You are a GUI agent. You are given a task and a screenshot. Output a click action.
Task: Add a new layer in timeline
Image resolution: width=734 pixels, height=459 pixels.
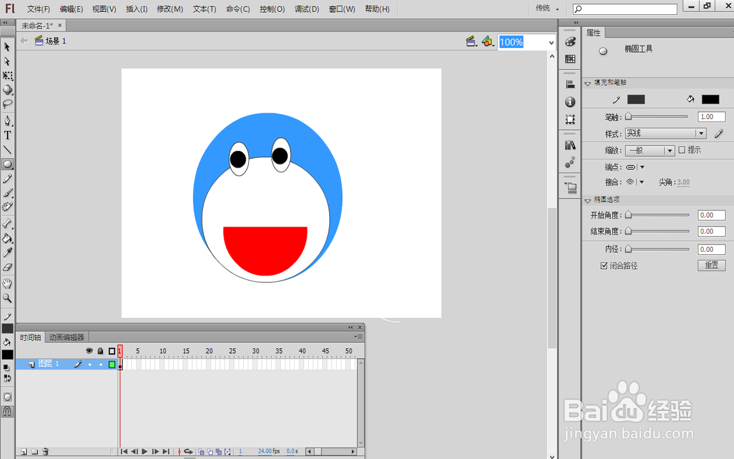[24, 452]
